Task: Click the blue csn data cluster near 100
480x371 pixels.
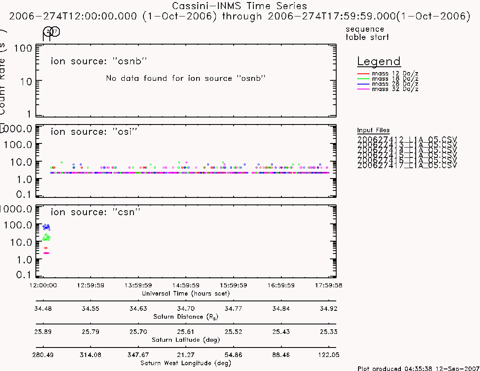Action: [x=46, y=227]
